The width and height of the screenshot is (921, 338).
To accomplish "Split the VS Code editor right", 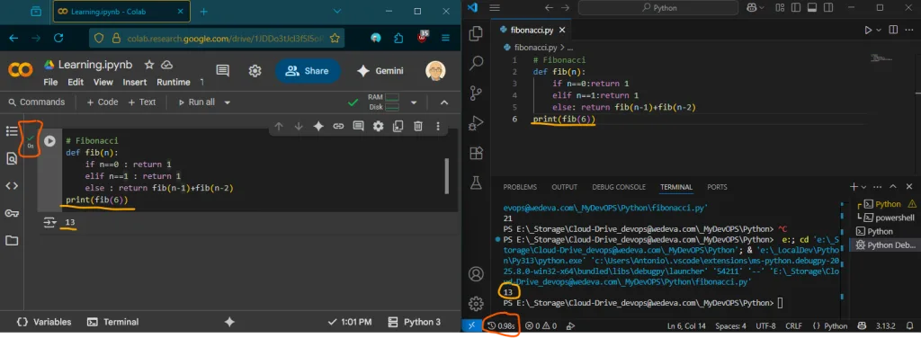I will click(893, 30).
